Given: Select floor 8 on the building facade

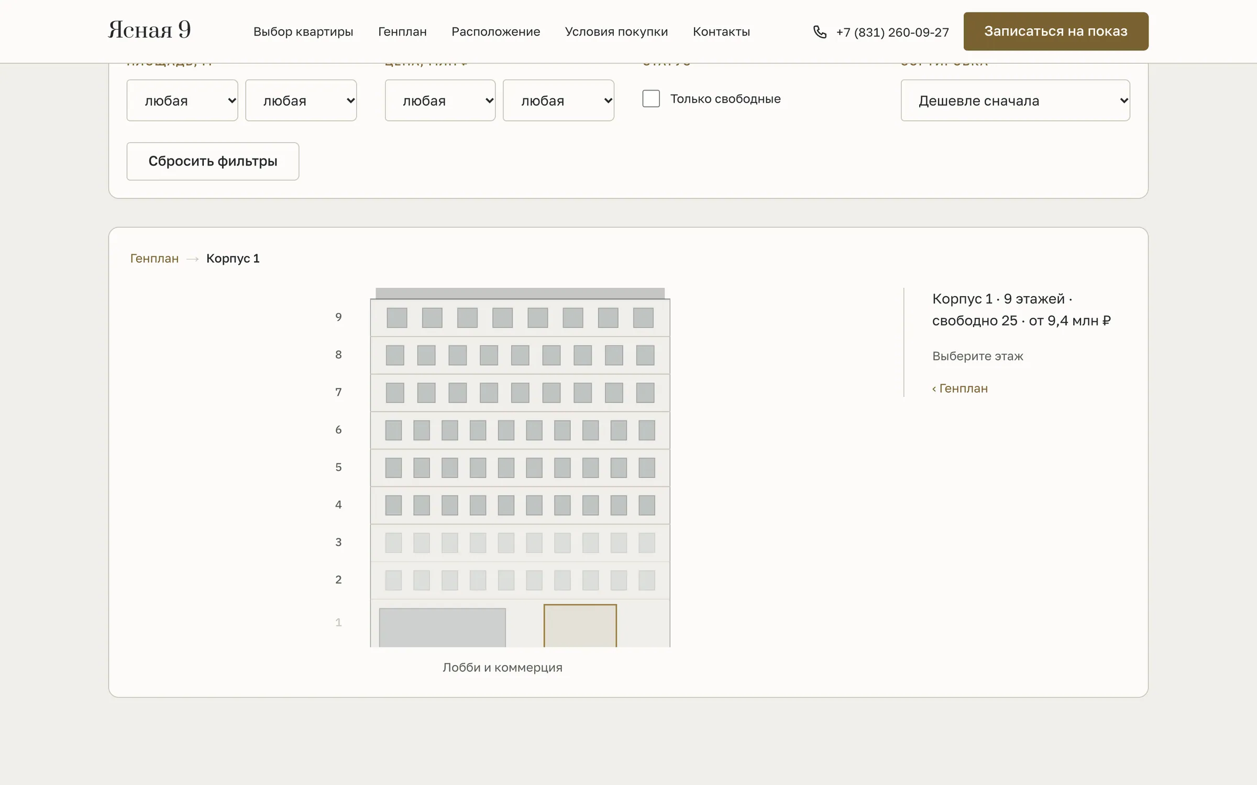Looking at the screenshot, I should tap(520, 355).
